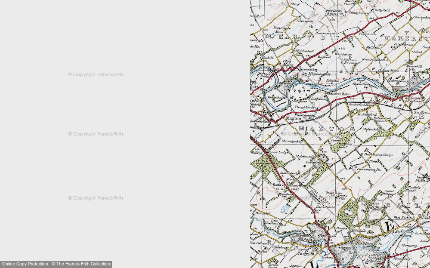The height and width of the screenshot is (268, 430).
Task: Click the Pirnie label
Action: pyautogui.click(x=374, y=161)
